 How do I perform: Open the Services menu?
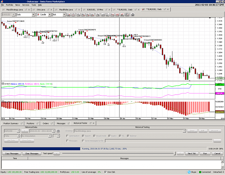click(26, 5)
